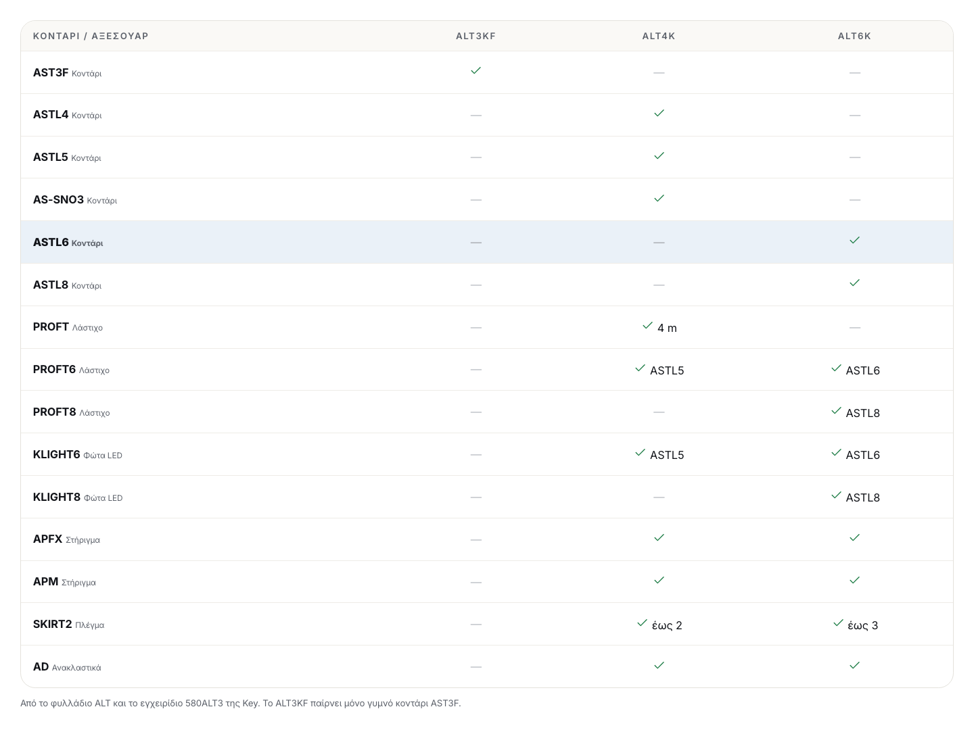Image resolution: width=974 pixels, height=730 pixels.
Task: Click the AD row checkmark under ALT4K
Action: coord(659,665)
